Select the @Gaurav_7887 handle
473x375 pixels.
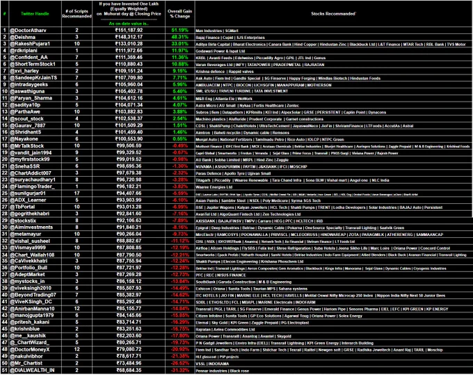pos(27,125)
